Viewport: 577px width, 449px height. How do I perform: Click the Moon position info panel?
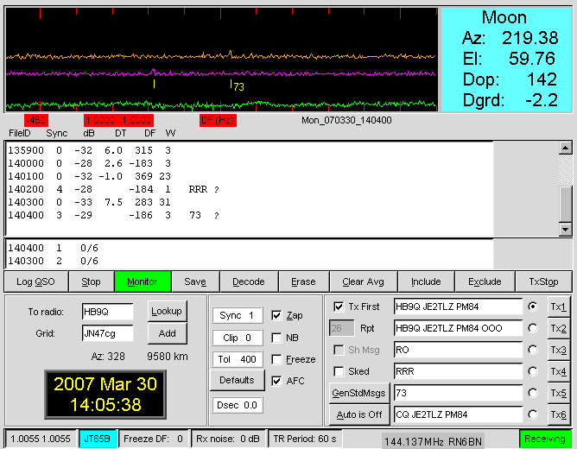(508, 60)
